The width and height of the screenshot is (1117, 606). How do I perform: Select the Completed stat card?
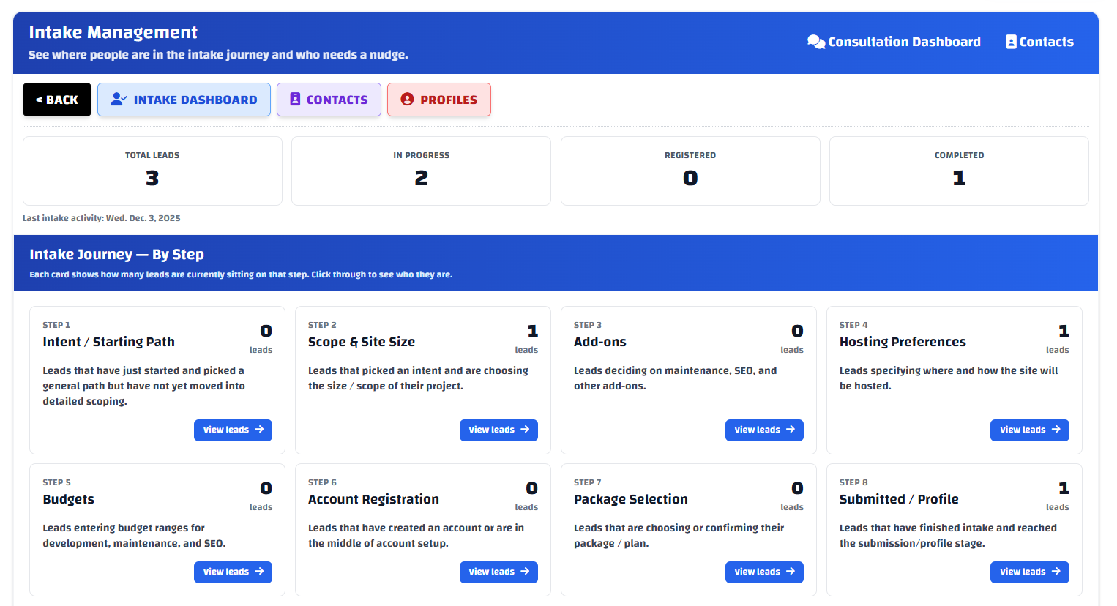(959, 171)
